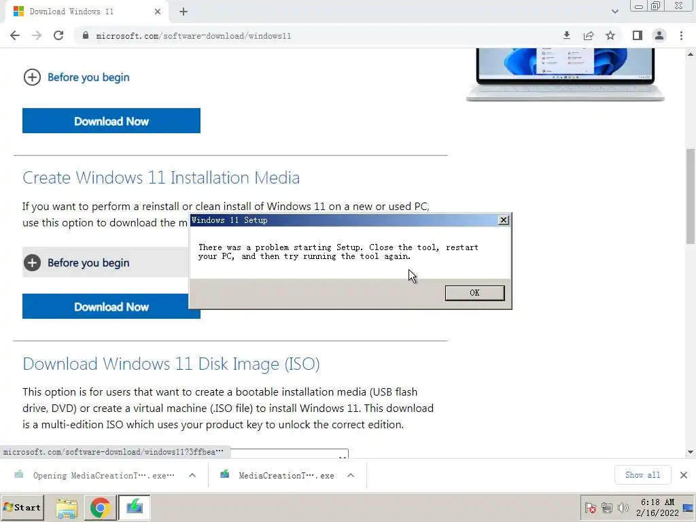Close the Download Windows 11 tab
Viewport: 696px width, 522px height.
tap(158, 12)
